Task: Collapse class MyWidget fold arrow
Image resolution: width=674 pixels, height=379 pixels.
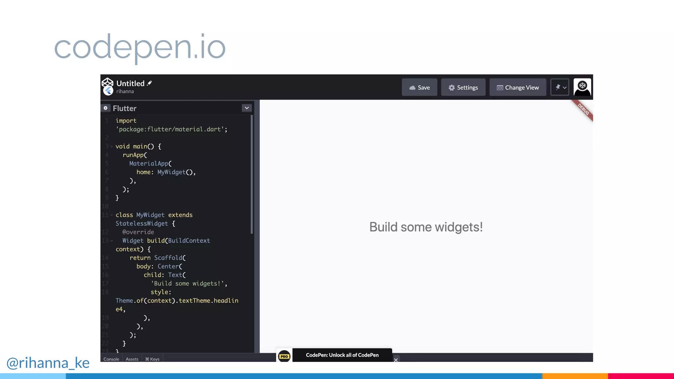Action: 112,215
